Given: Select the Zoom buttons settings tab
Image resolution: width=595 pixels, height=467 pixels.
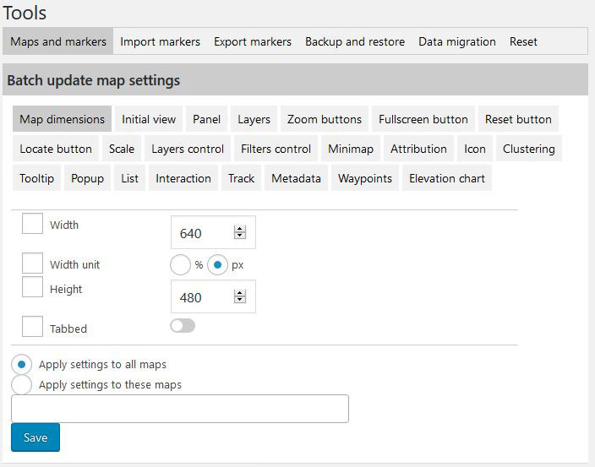Looking at the screenshot, I should click(325, 119).
